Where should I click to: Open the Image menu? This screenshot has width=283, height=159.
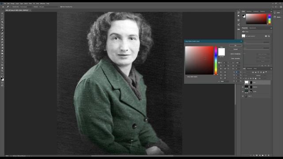pyautogui.click(x=12, y=4)
